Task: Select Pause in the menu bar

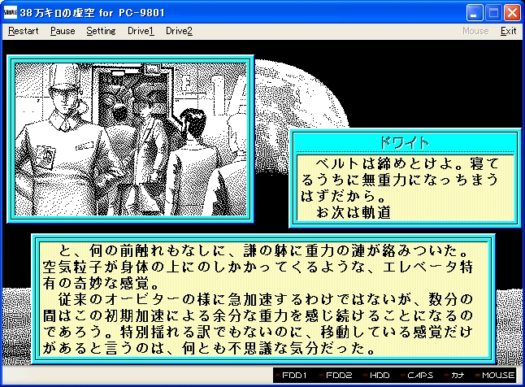Action: coord(63,31)
